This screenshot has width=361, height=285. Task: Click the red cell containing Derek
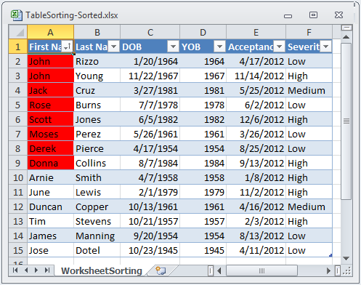click(x=51, y=148)
